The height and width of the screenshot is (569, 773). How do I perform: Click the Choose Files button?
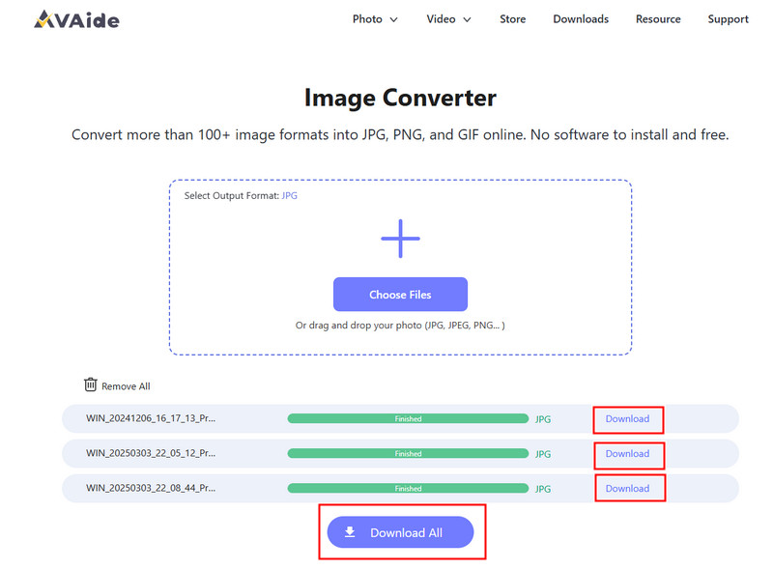click(x=400, y=295)
